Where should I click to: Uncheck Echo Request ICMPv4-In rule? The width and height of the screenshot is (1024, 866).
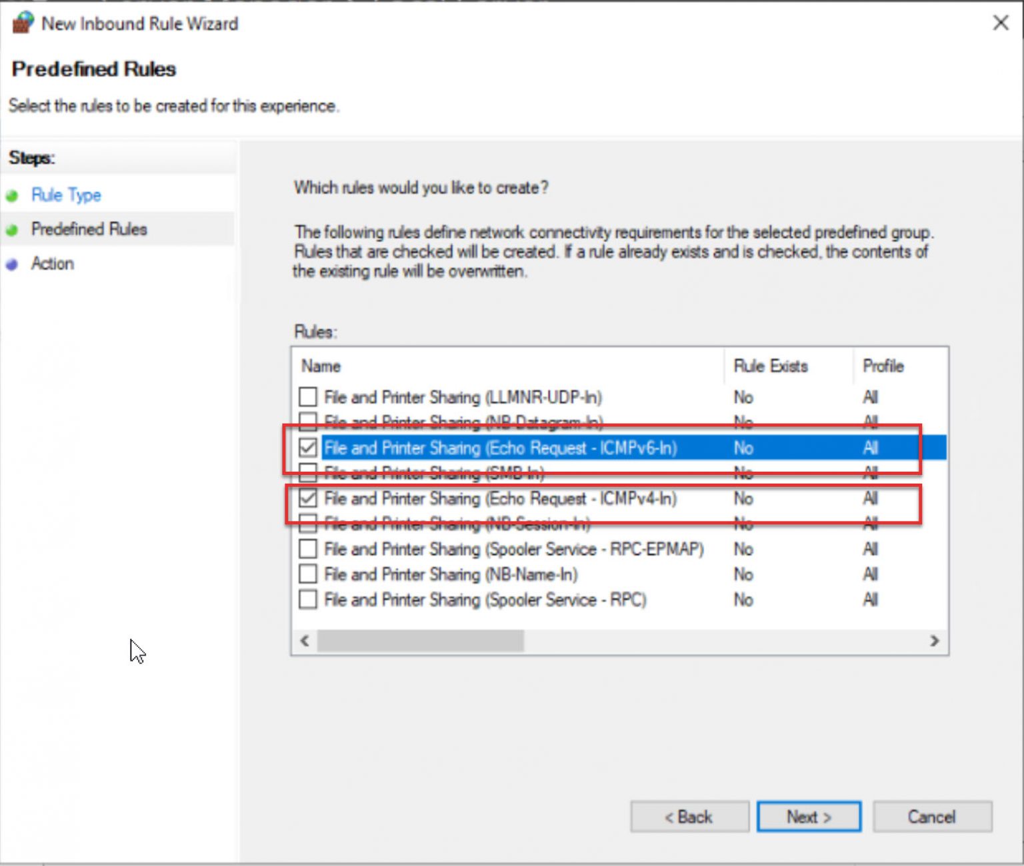click(308, 499)
